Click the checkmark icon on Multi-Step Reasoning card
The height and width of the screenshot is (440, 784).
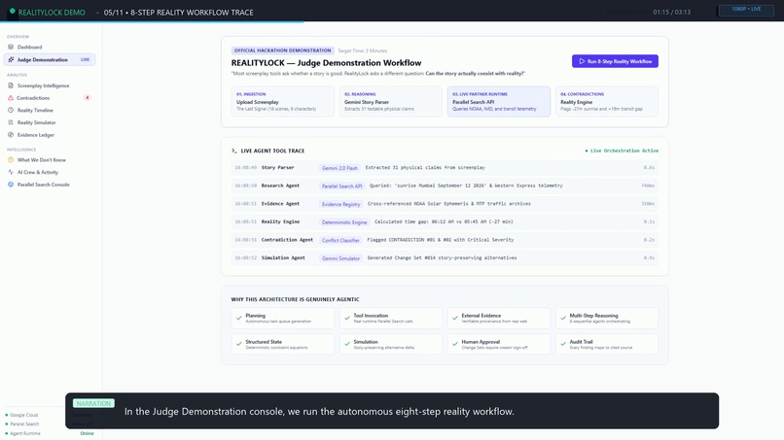click(563, 319)
